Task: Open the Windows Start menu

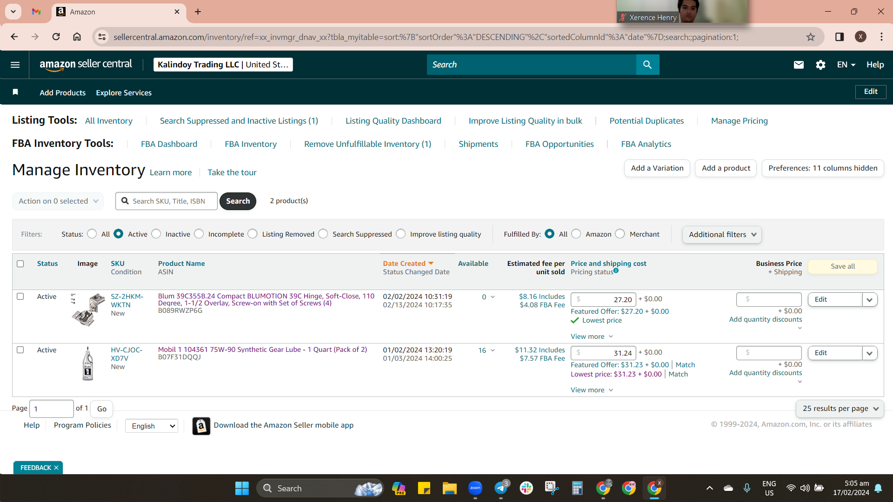Action: click(242, 488)
